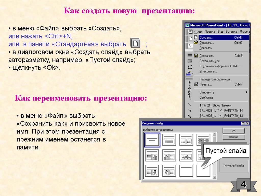Select Сохранить Ctrl+S menu entry

click(221, 56)
